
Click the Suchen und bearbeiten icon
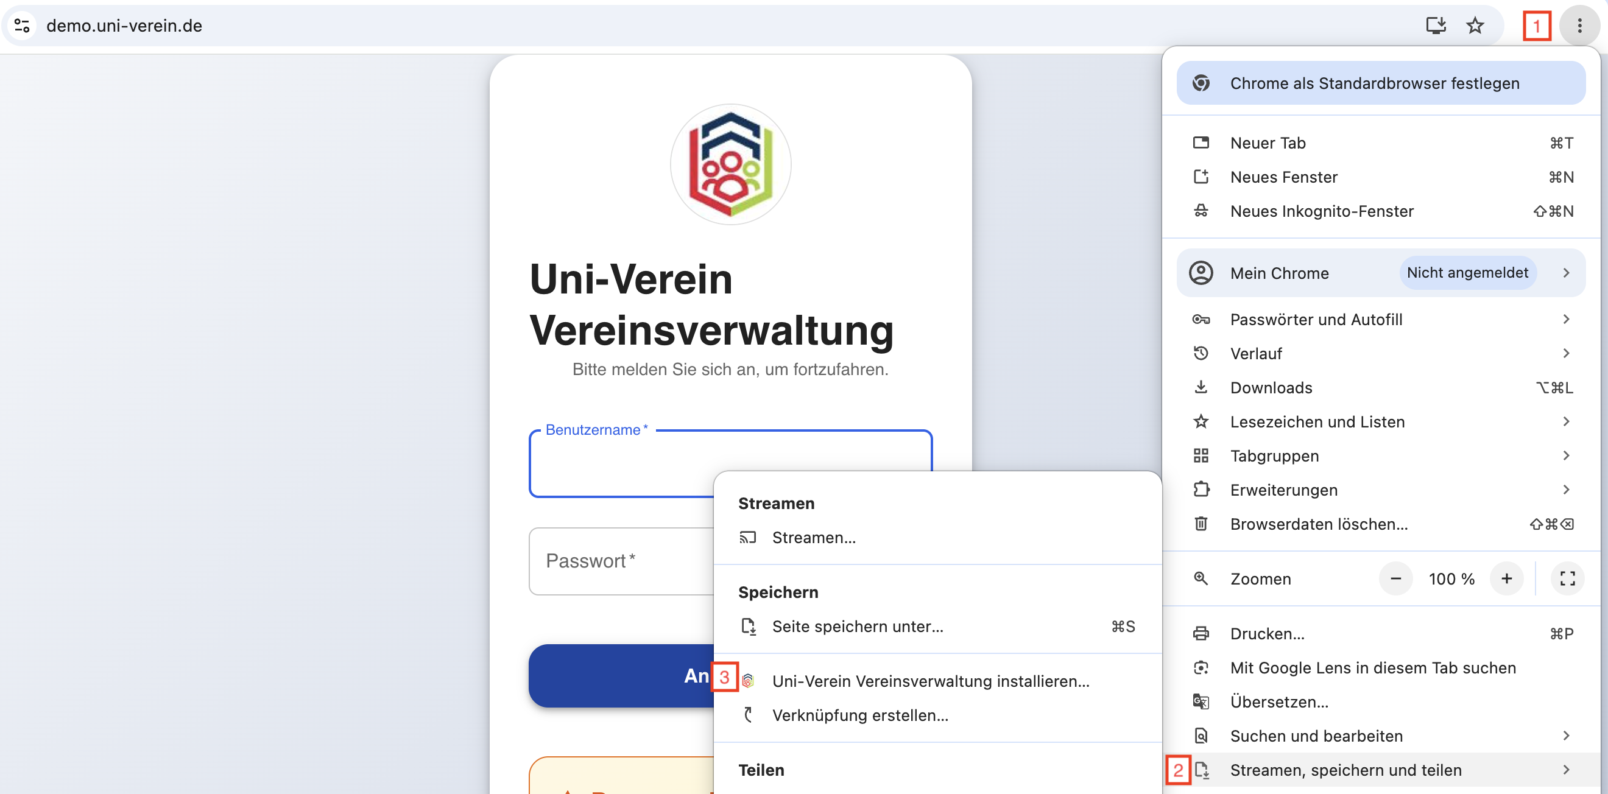1201,736
